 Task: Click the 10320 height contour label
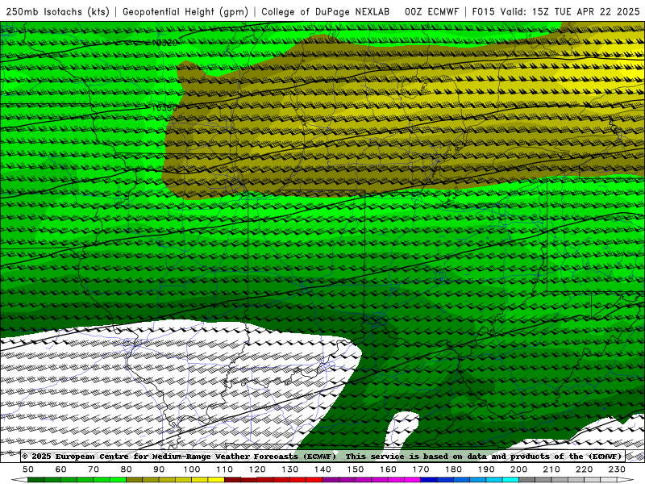[164, 43]
